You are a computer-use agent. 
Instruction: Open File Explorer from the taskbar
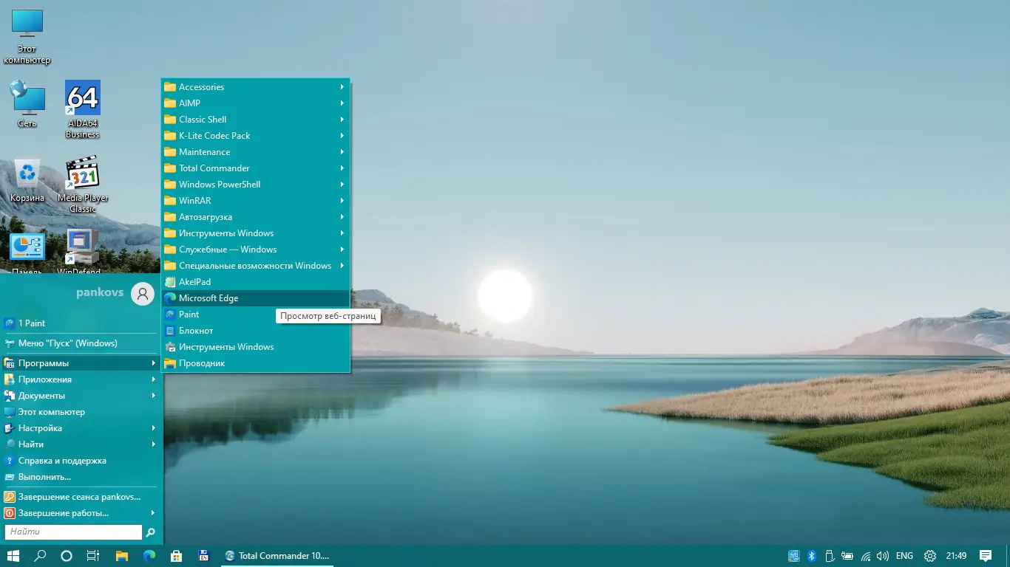point(121,555)
